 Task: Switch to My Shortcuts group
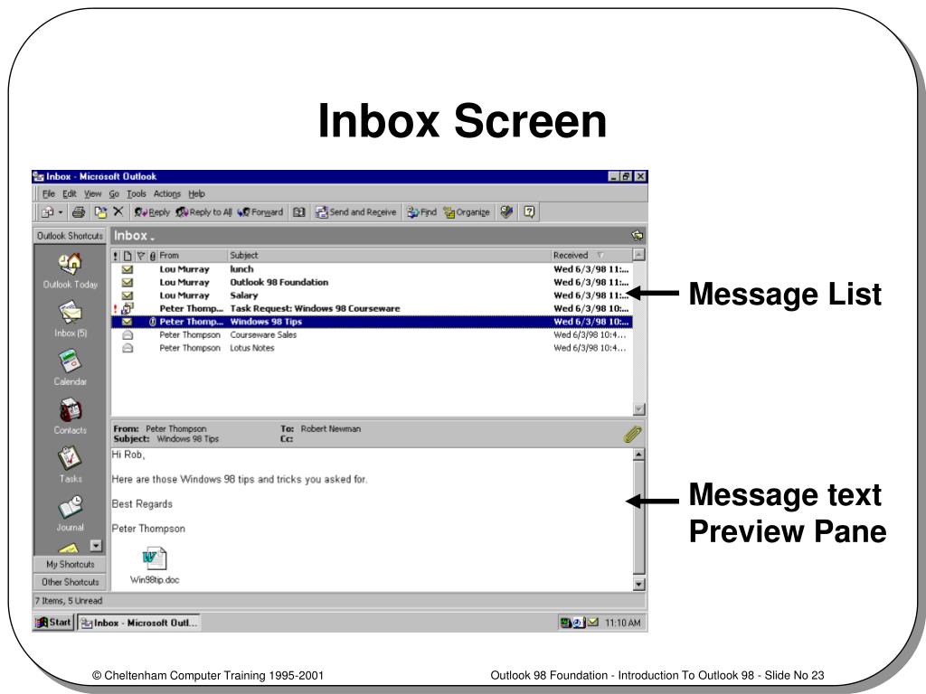(70, 564)
